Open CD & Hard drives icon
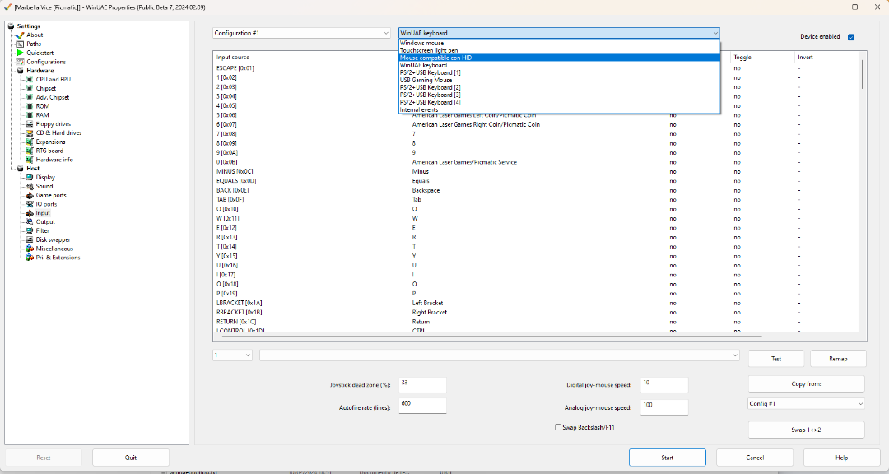 (x=30, y=132)
